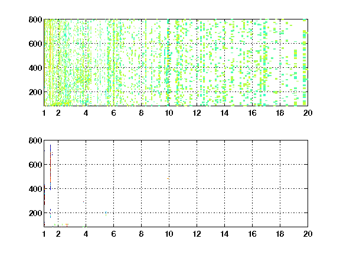Click the small orange dot near x=10 in bottom plot
Screen dimensions: 340x255
coord(168,178)
